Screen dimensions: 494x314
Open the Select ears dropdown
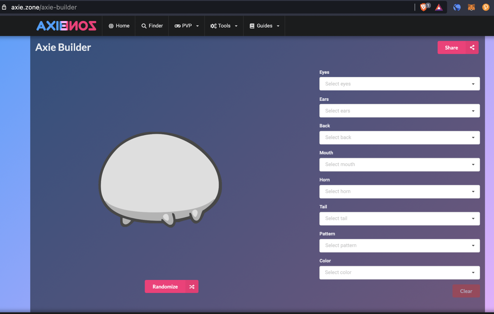pyautogui.click(x=400, y=111)
